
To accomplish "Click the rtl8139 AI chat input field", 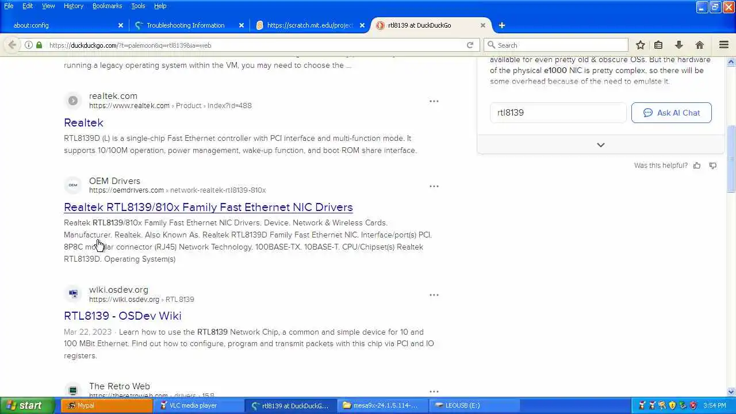I will coord(558,113).
